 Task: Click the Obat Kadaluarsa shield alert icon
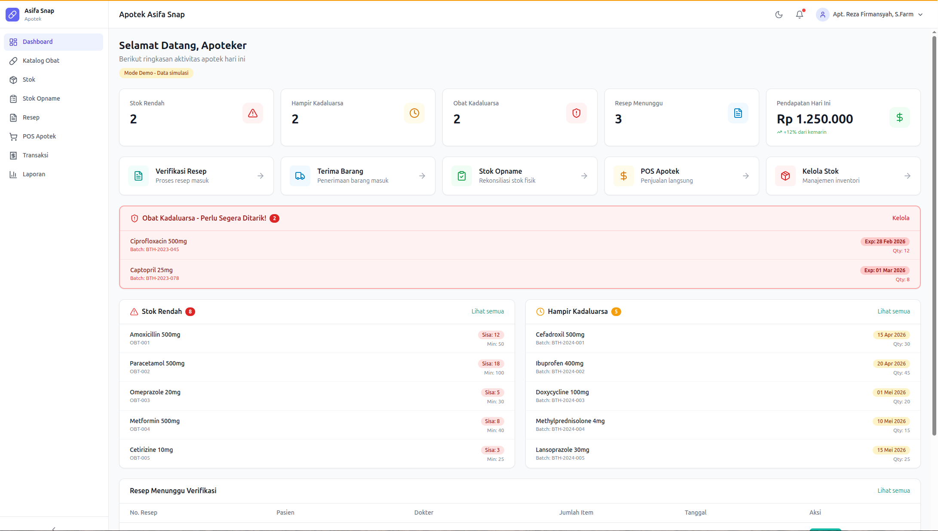coord(576,113)
